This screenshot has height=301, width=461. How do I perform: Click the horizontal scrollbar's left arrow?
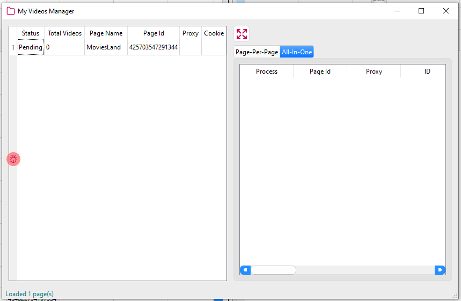[245, 270]
